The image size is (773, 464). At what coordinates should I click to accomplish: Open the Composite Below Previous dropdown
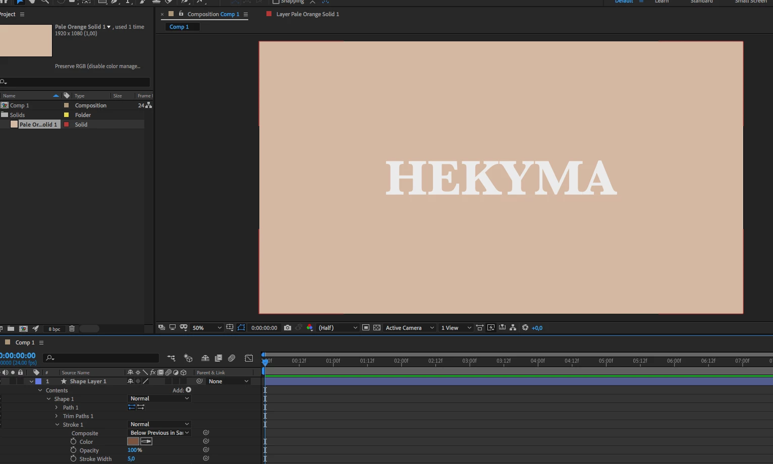[x=159, y=433]
